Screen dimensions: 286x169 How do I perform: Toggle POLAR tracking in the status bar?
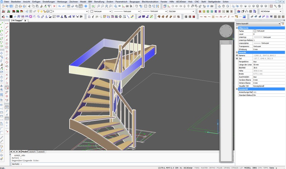tap(220, 167)
